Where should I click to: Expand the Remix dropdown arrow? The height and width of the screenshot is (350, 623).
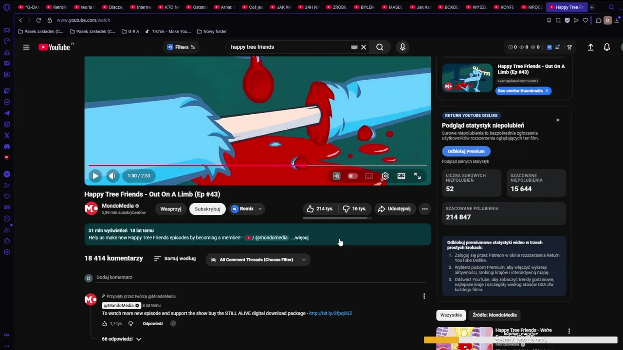(260, 209)
